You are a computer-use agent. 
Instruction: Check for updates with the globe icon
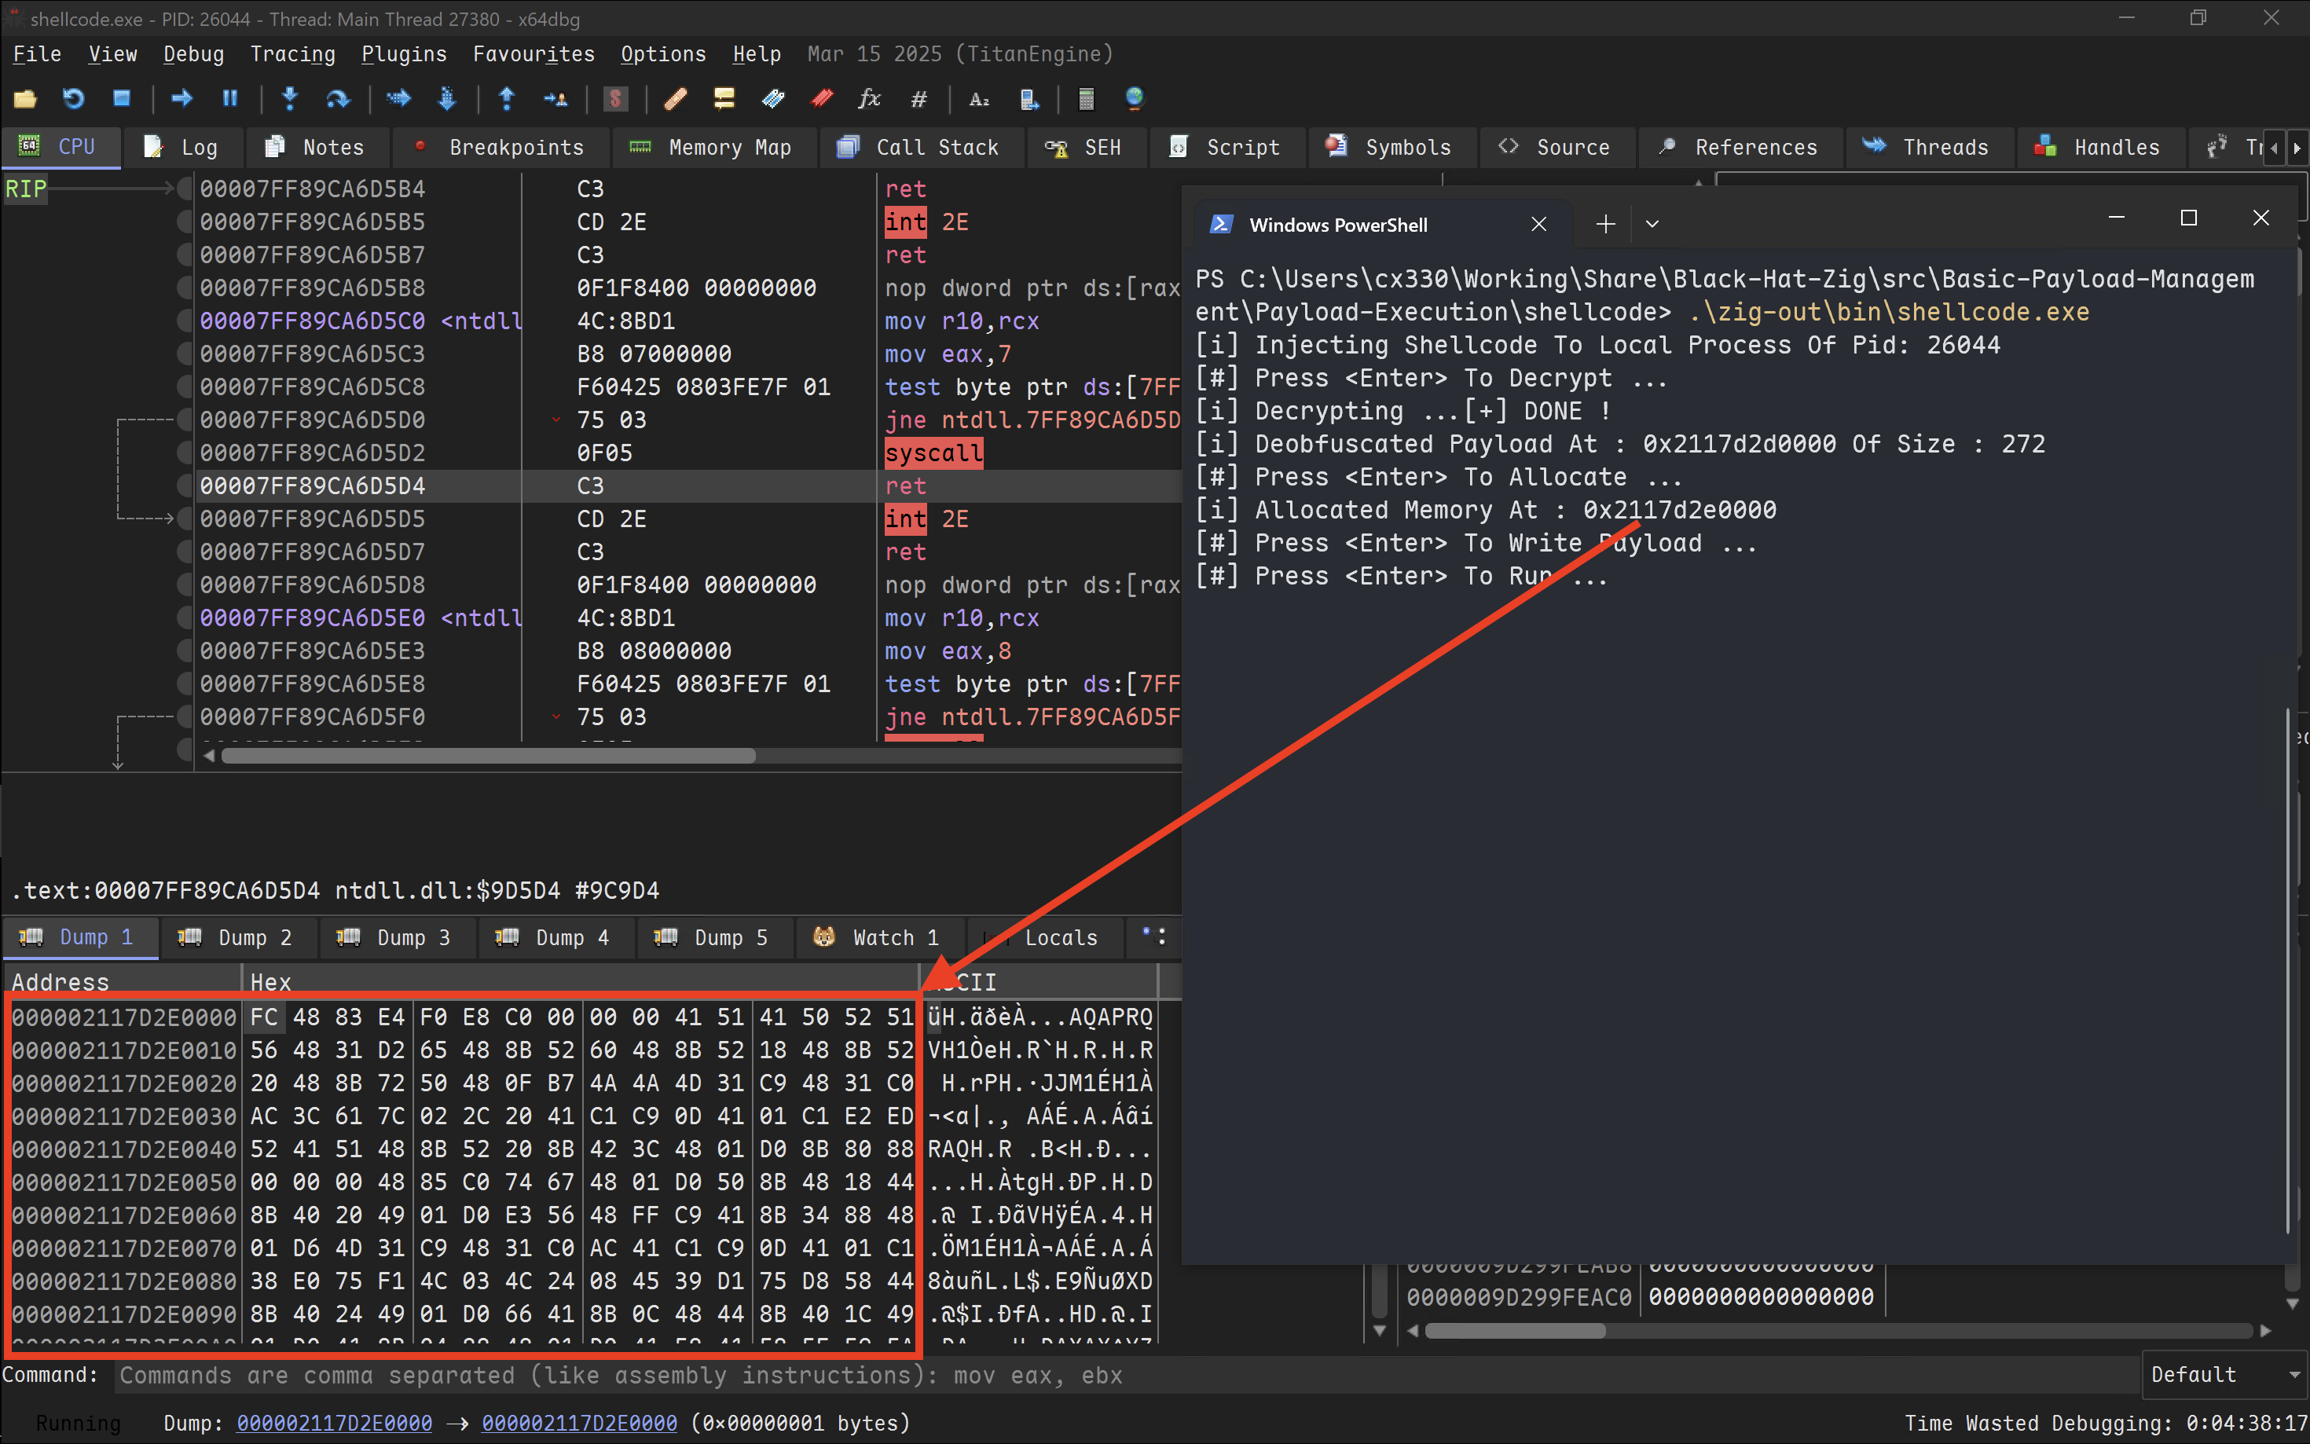1135,98
